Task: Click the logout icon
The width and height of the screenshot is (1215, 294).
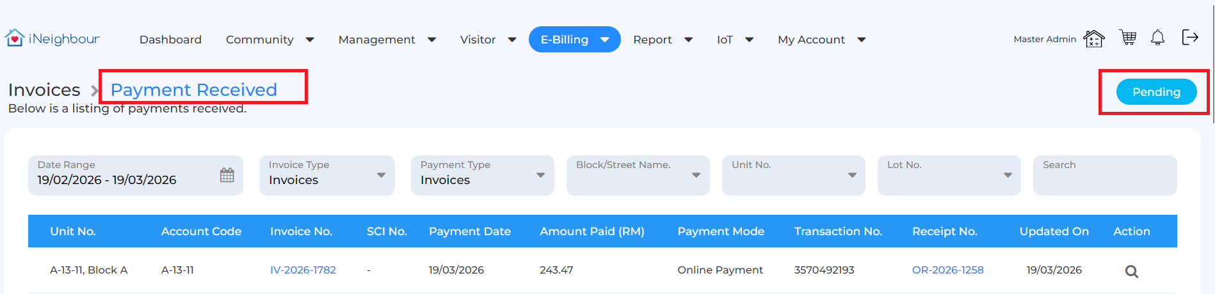Action: tap(1189, 38)
